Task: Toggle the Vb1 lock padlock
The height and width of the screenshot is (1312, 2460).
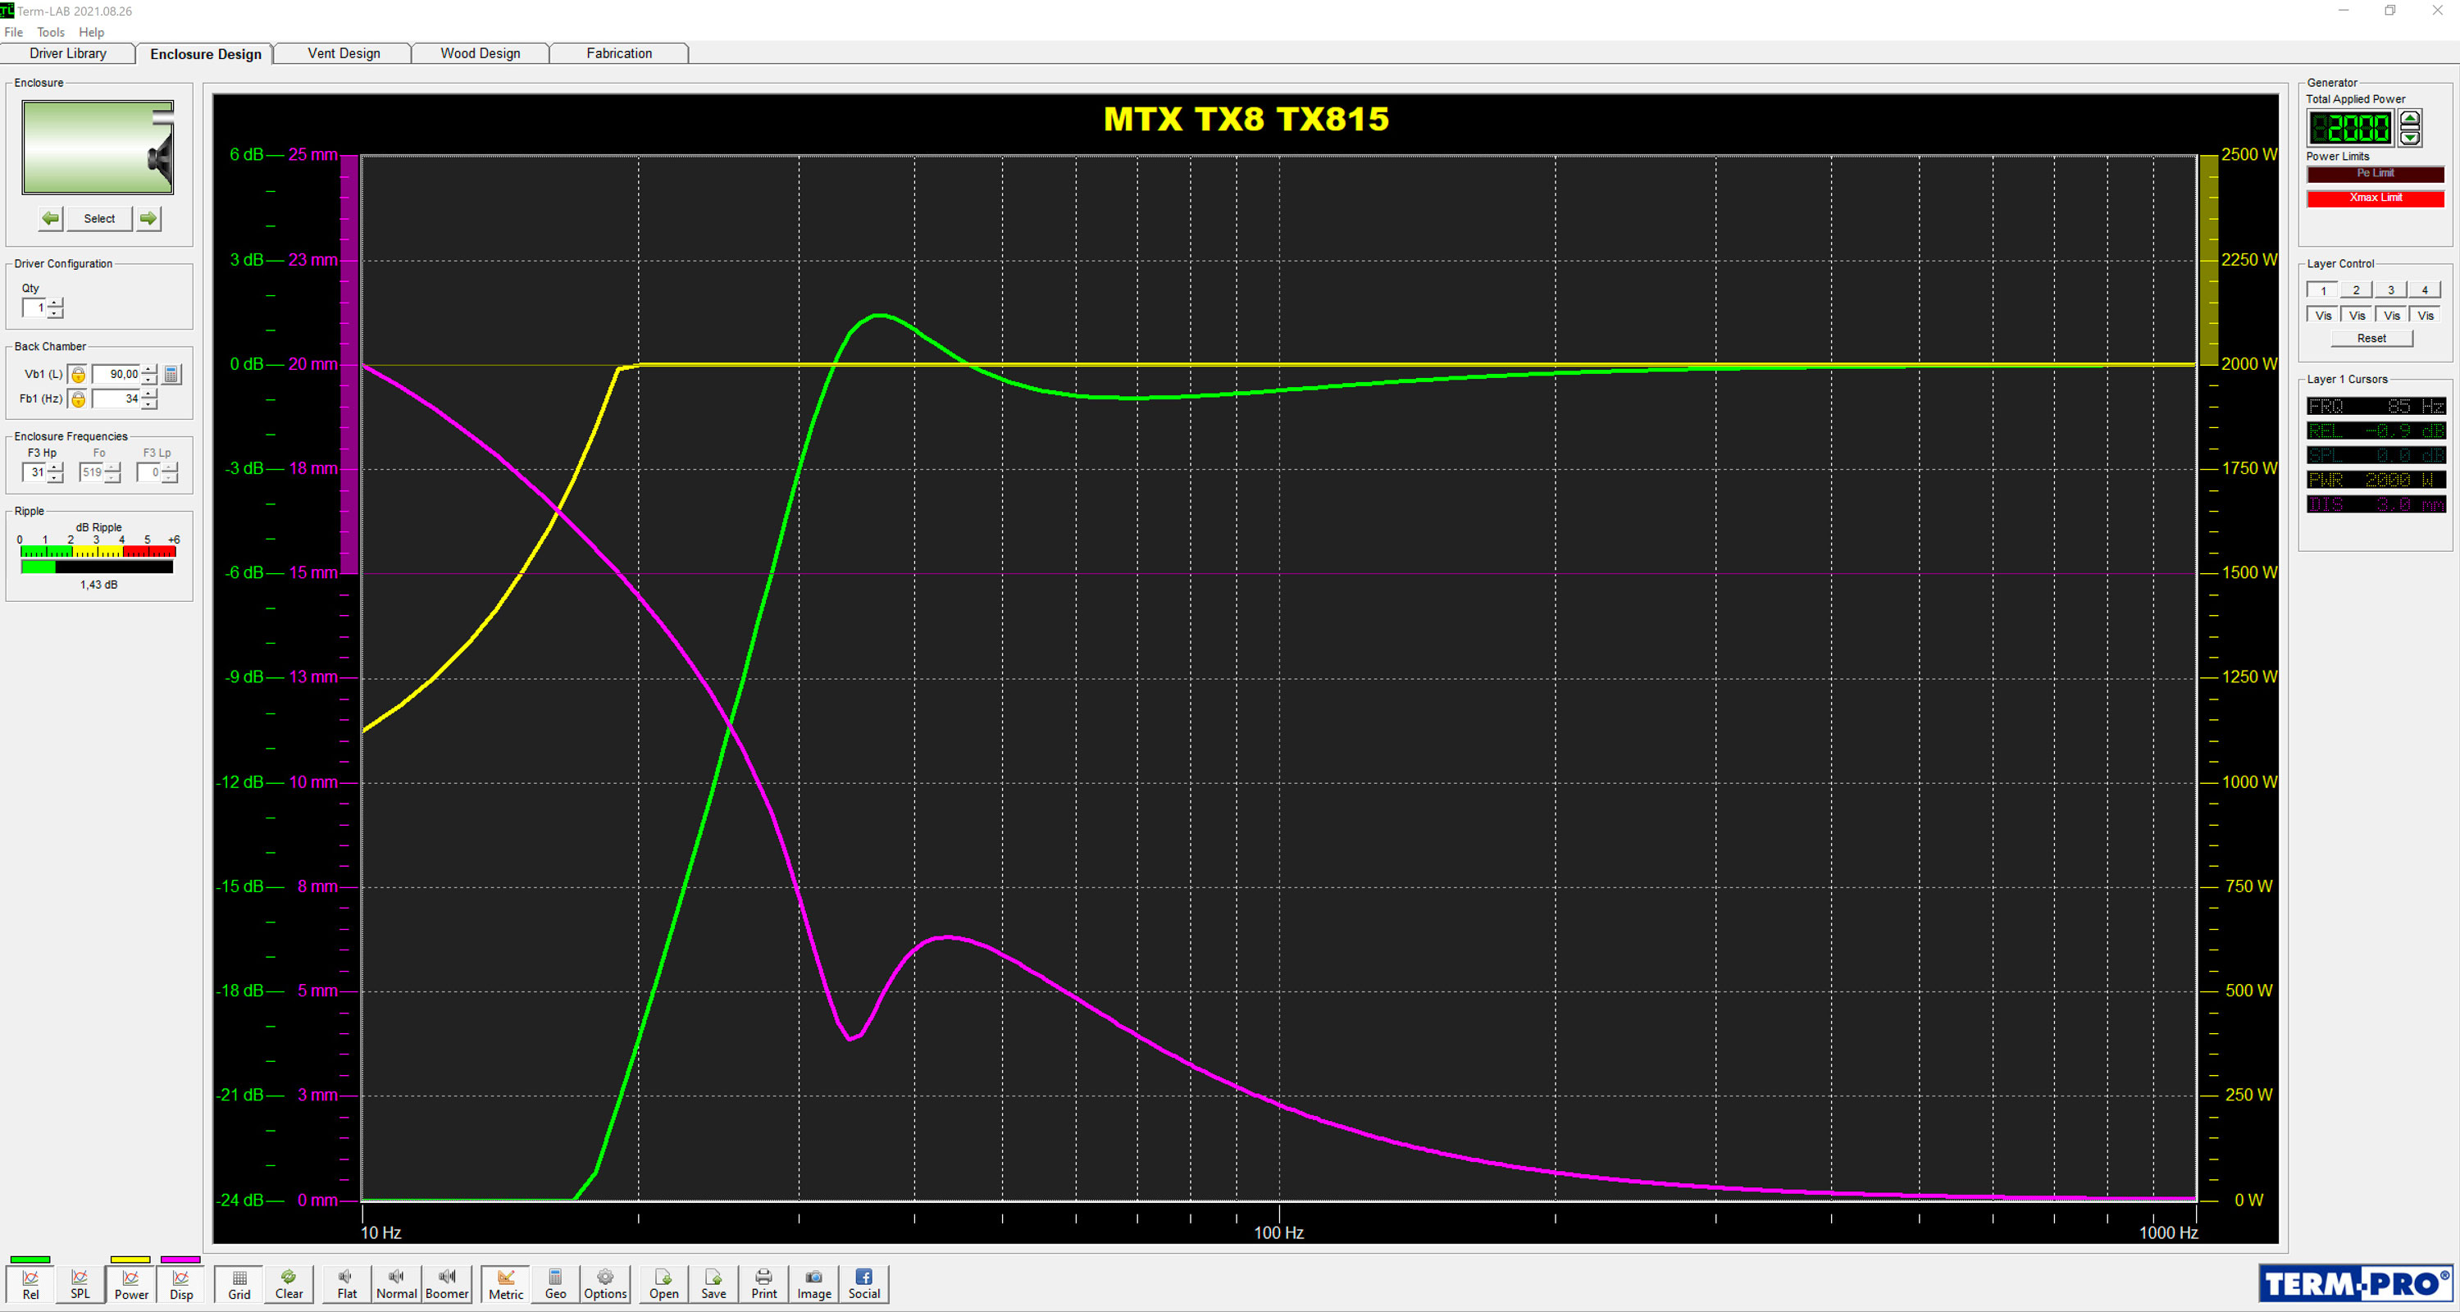Action: [x=78, y=376]
